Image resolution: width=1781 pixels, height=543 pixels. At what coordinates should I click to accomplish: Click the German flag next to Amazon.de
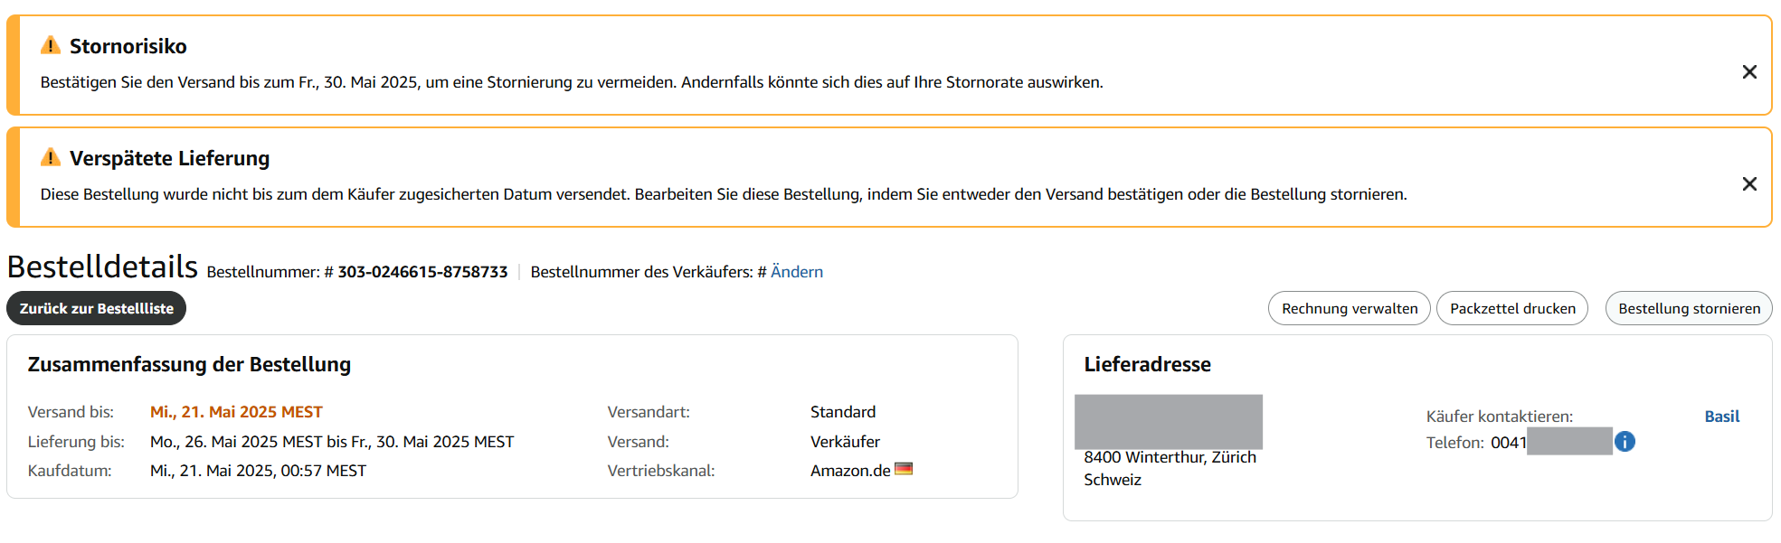point(904,469)
